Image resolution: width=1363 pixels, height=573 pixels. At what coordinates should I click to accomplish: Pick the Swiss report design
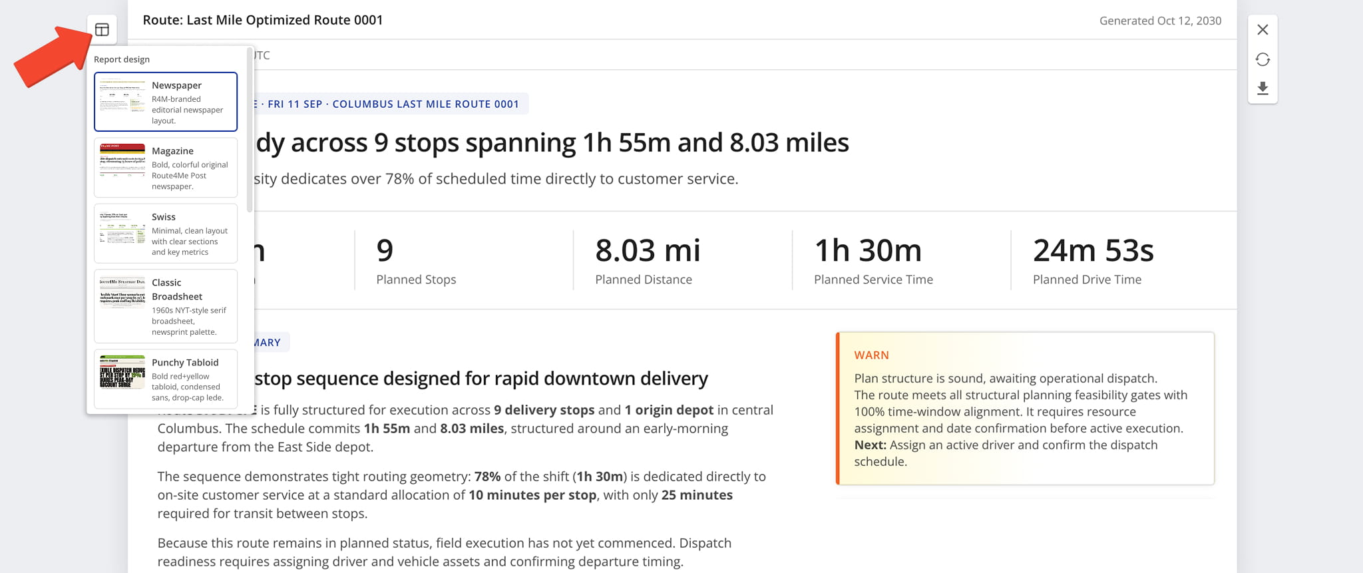pos(166,234)
